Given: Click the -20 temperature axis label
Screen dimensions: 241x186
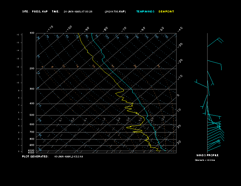Looking at the screenshot, I should click(180, 61).
